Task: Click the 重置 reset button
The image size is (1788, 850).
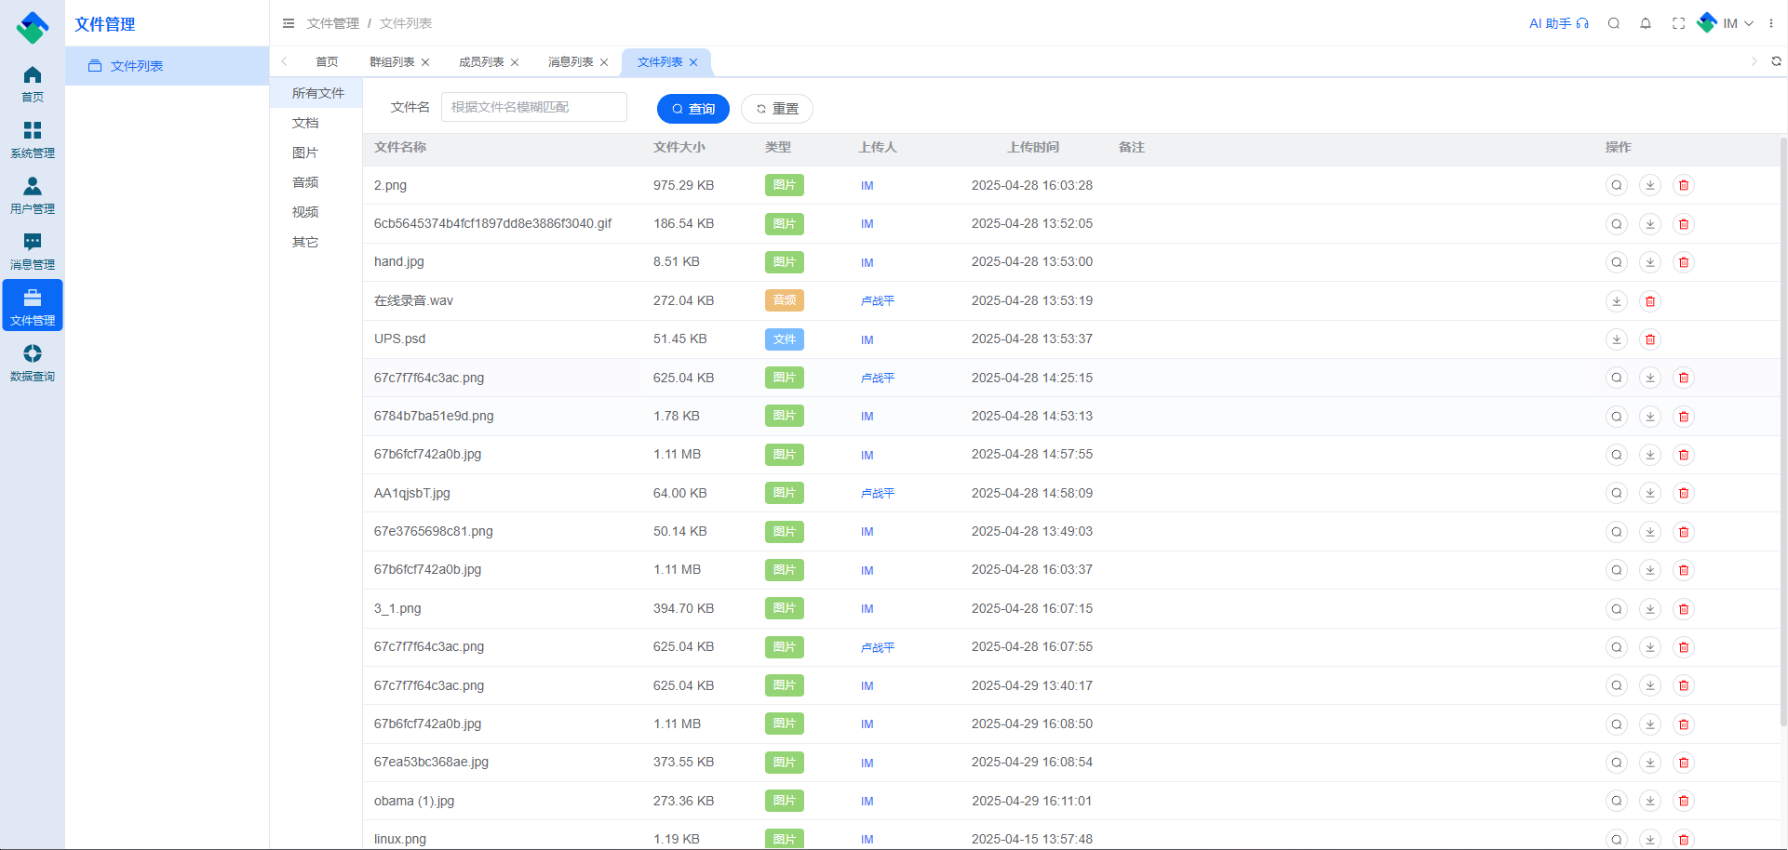Action: [777, 109]
